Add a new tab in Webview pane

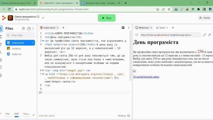173,28
